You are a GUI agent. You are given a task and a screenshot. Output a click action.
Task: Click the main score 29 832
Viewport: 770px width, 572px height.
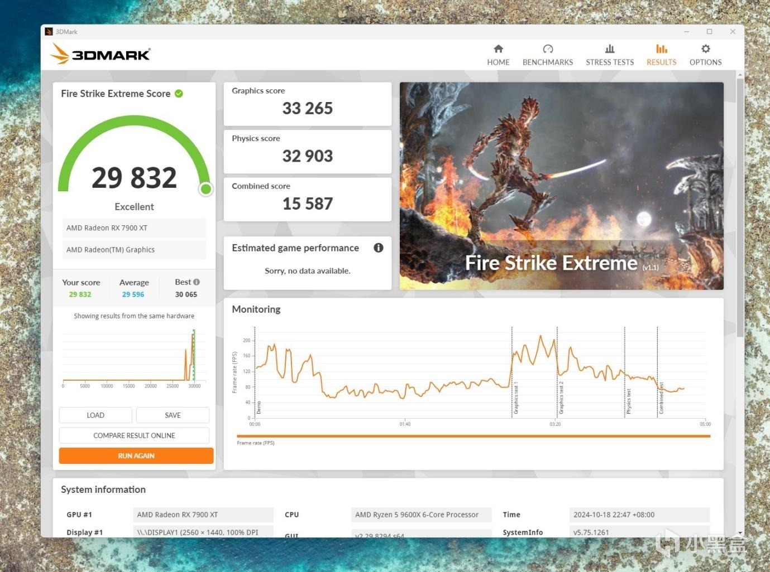click(135, 178)
